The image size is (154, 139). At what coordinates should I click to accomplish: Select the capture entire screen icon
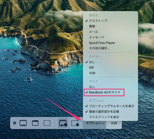(23, 123)
